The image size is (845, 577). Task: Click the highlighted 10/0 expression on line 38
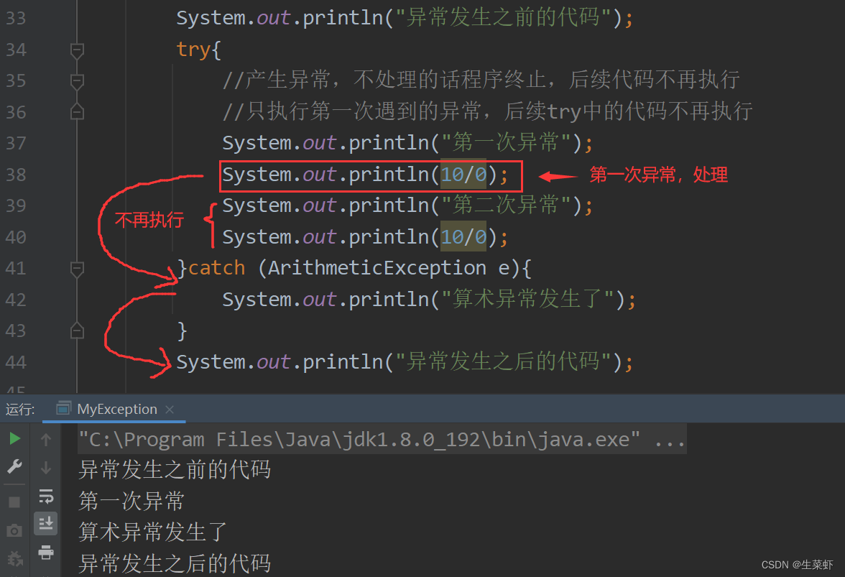(x=464, y=175)
